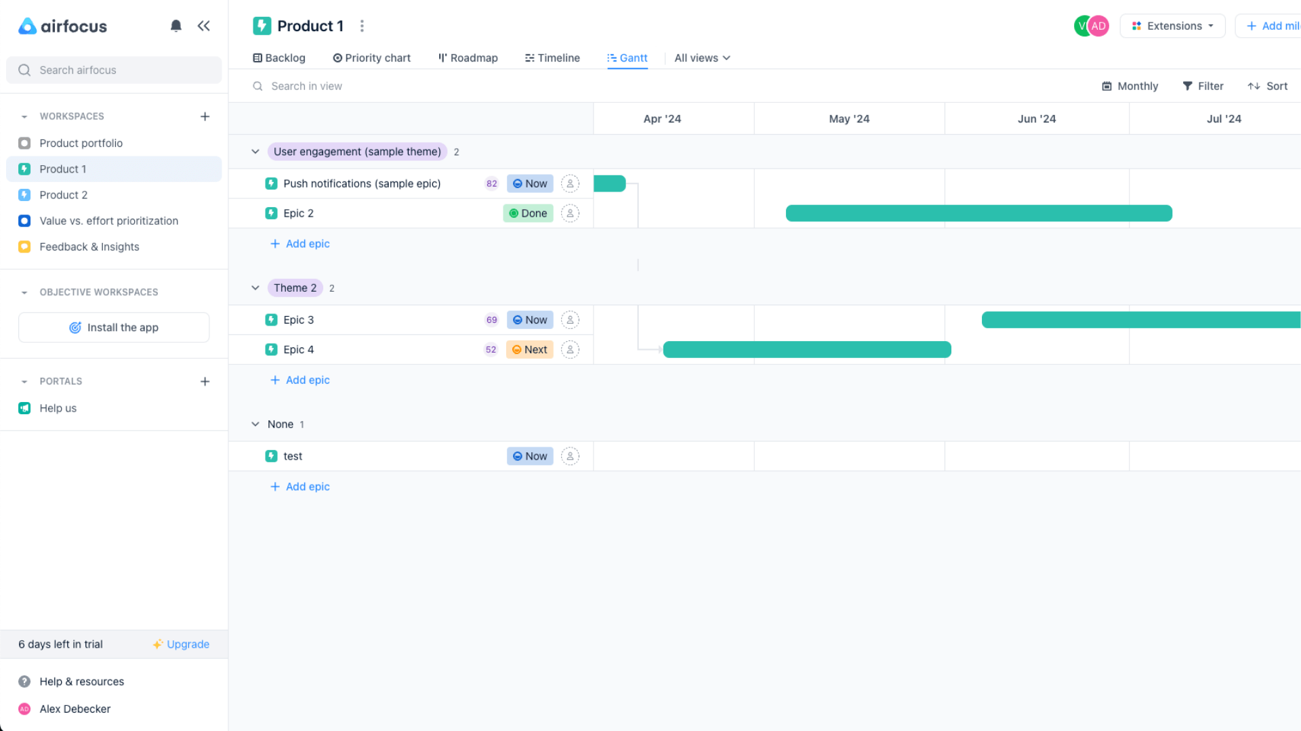Click the Push notifications Gantt bar
The width and height of the screenshot is (1301, 731).
[x=609, y=183]
